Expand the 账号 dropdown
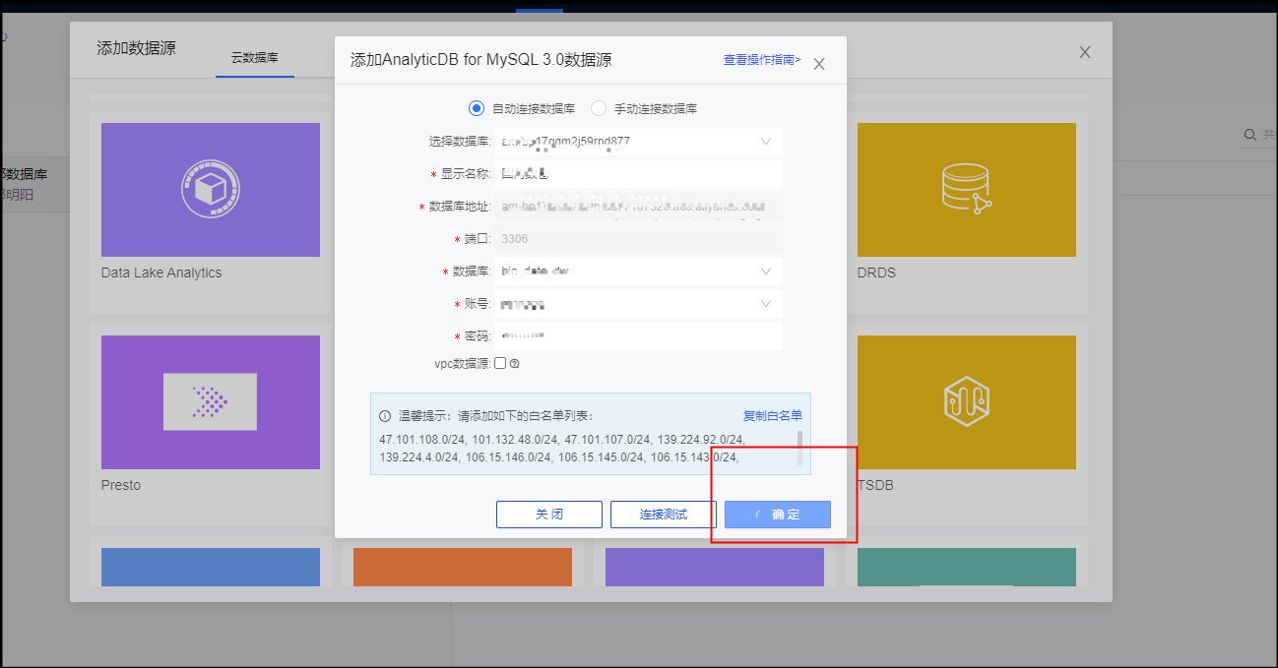 (x=765, y=304)
